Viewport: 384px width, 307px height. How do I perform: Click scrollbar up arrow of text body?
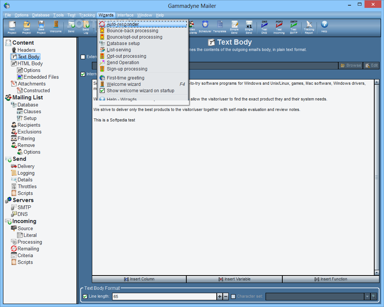[x=376, y=82]
